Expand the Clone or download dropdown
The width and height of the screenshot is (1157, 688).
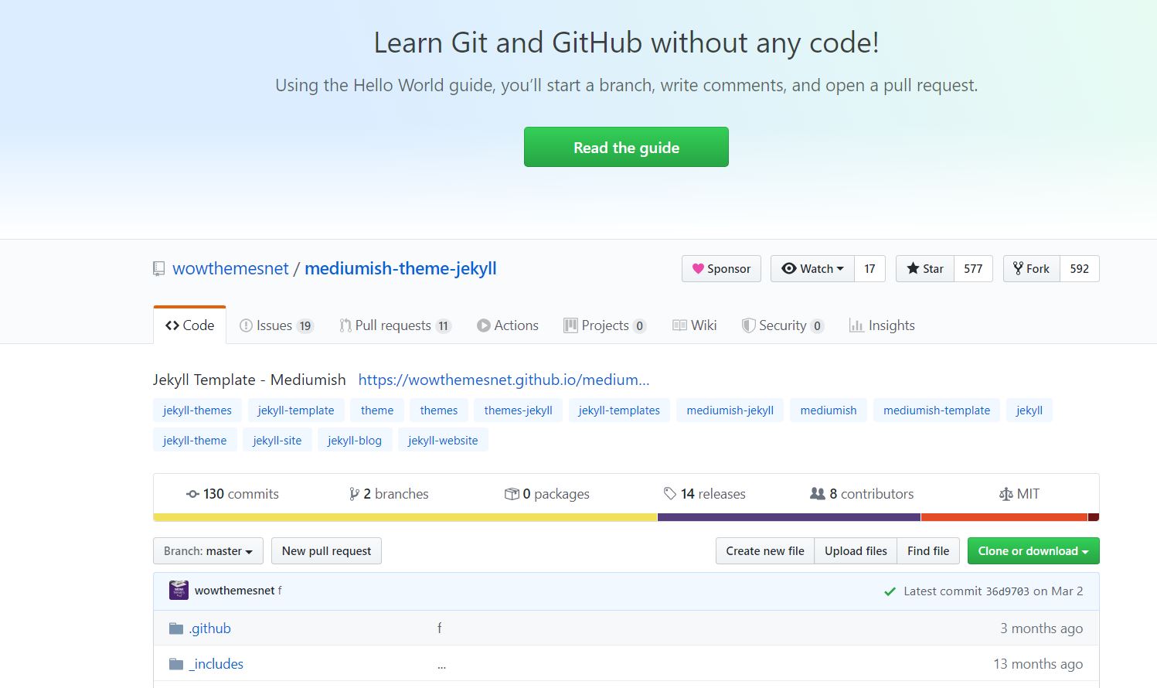point(1033,551)
